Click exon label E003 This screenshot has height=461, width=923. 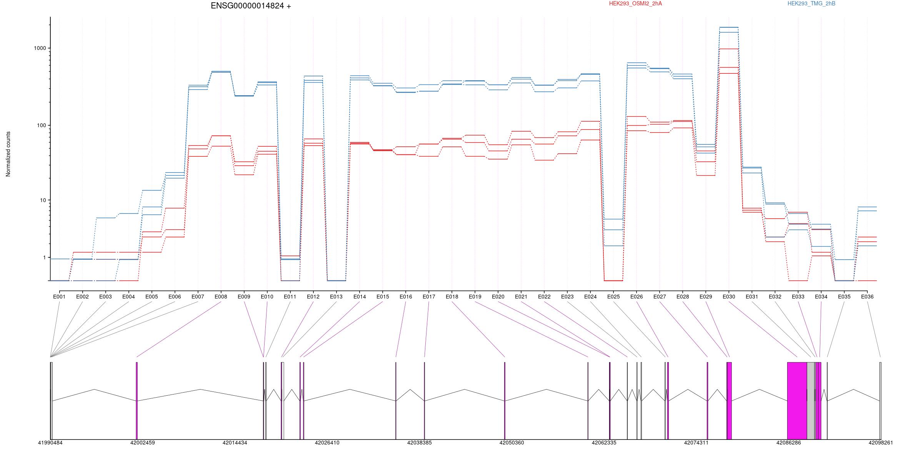105,297
